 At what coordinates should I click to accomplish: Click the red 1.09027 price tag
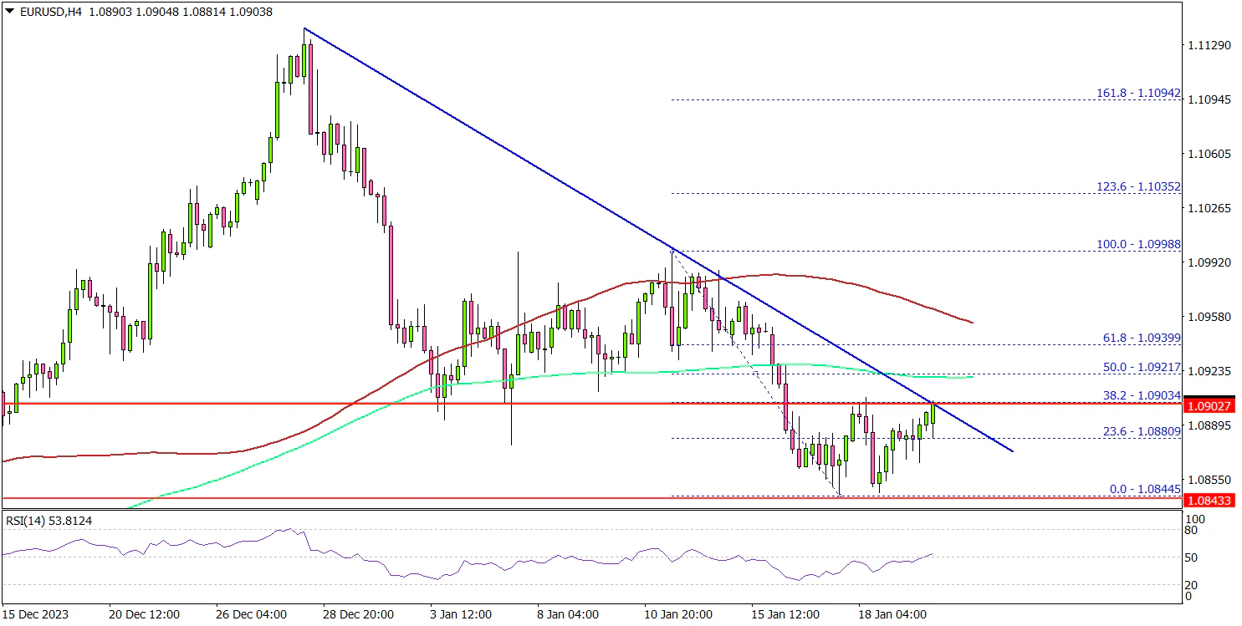click(x=1211, y=405)
